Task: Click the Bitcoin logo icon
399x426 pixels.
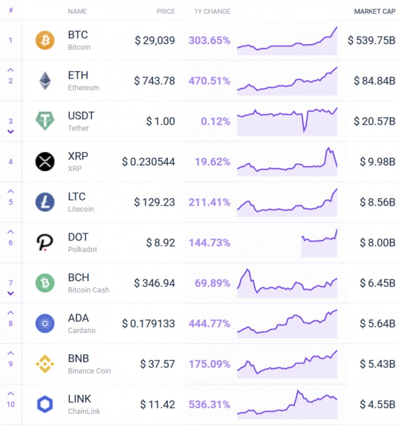Action: tap(45, 40)
